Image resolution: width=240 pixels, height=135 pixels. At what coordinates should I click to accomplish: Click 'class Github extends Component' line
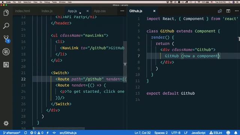183,31
